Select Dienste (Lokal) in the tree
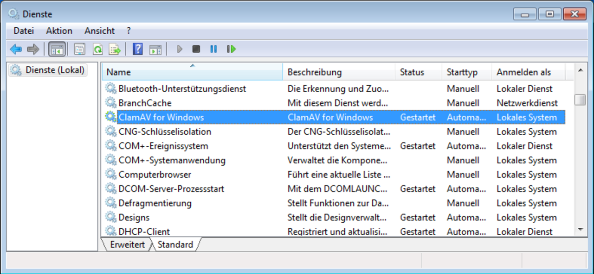This screenshot has height=274, width=594. [55, 70]
